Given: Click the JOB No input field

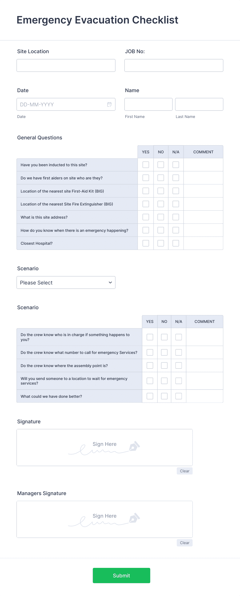Looking at the screenshot, I should (x=173, y=65).
